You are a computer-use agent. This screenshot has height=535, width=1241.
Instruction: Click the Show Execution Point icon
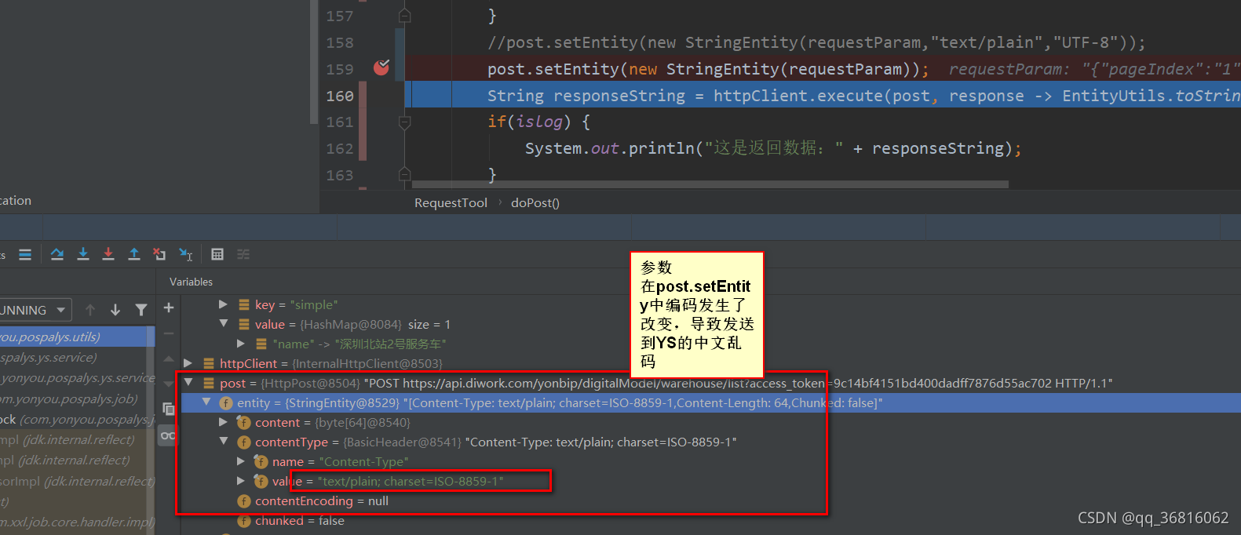click(25, 254)
